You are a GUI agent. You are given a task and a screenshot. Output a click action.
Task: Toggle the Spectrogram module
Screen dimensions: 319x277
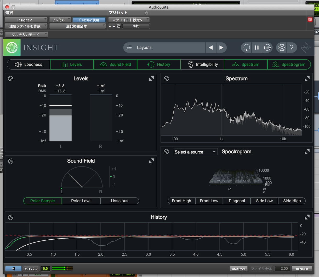289,64
